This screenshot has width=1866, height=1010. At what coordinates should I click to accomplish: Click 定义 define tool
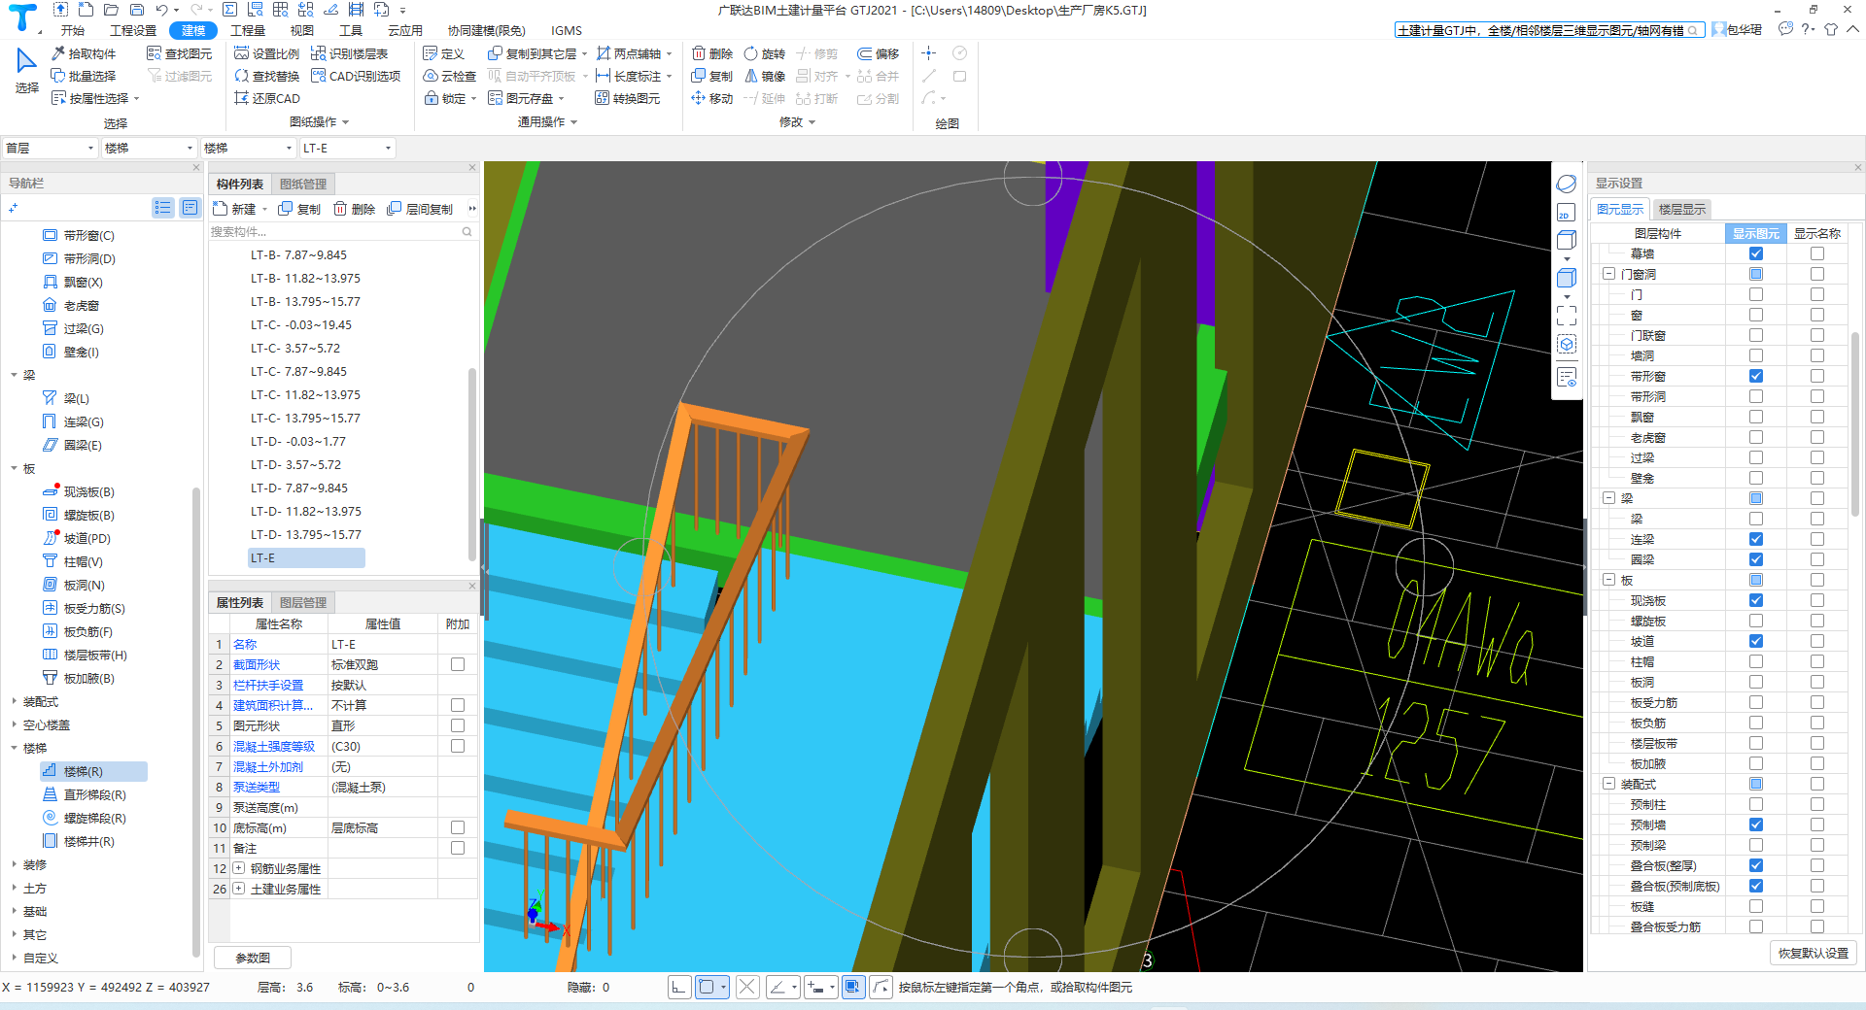coord(444,53)
